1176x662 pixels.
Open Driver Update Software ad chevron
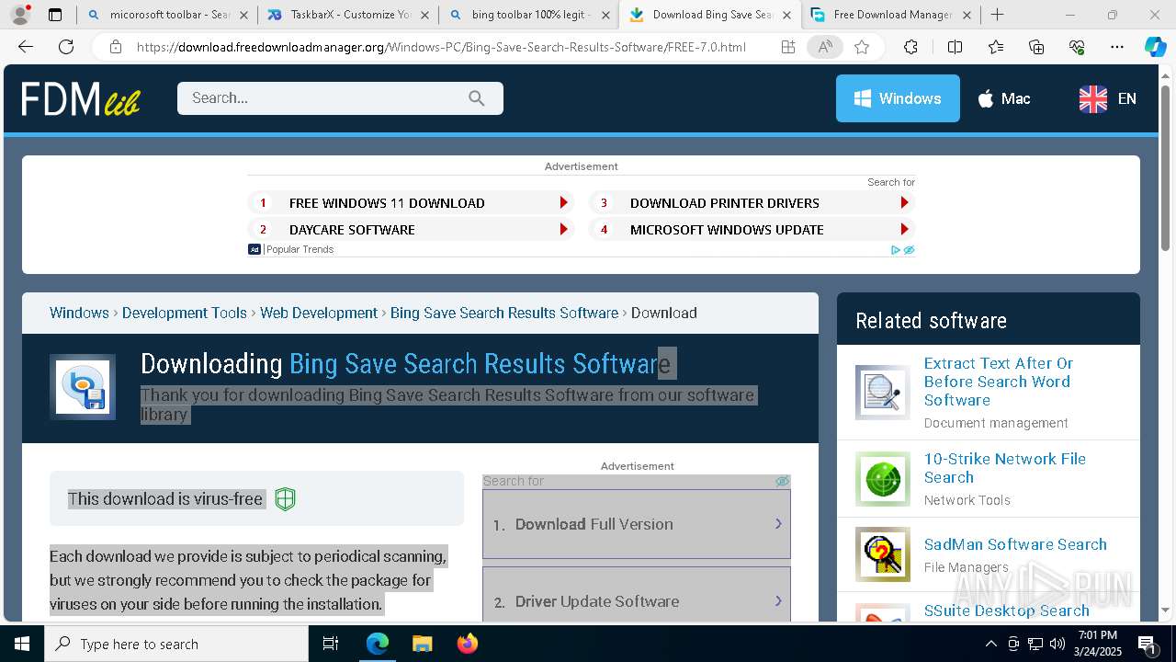(778, 601)
